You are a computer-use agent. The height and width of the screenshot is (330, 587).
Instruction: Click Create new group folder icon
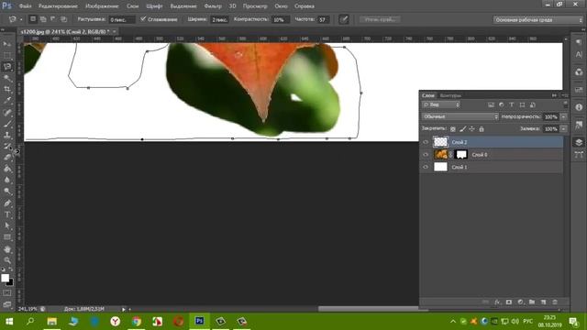pos(532,302)
